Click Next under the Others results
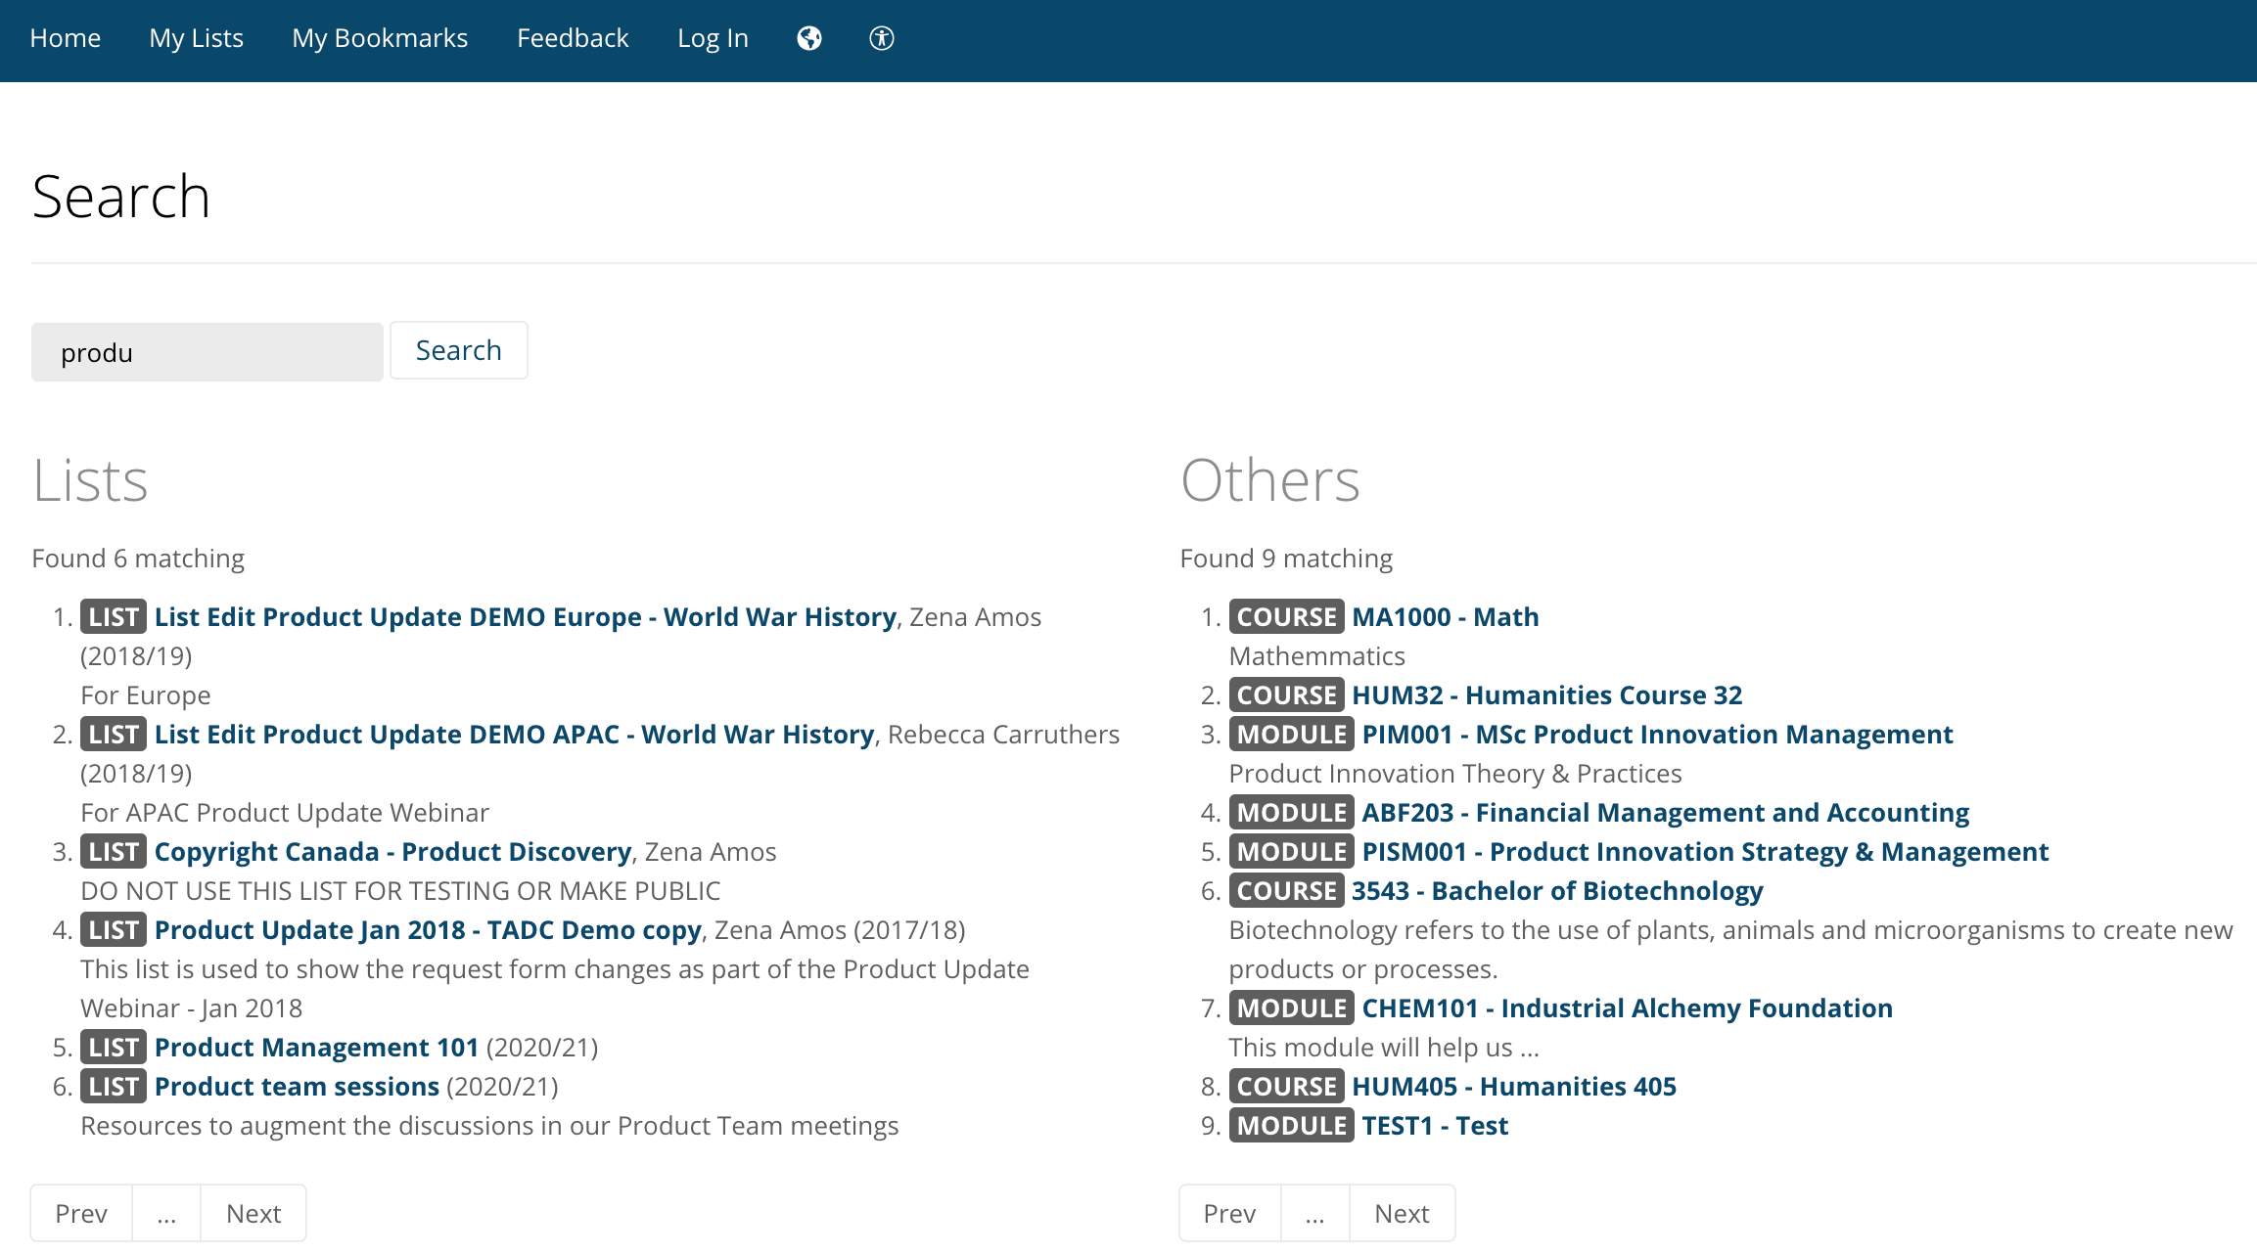This screenshot has height=1254, width=2257. pos(1402,1214)
